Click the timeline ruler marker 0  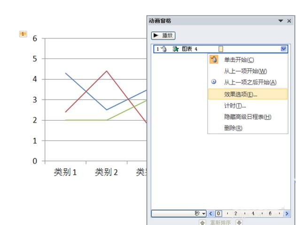tap(218, 213)
